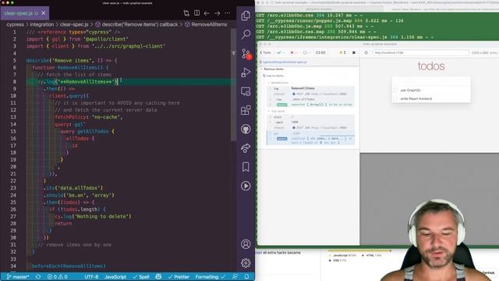
Task: Split the editor to the right
Action: click(x=197, y=13)
